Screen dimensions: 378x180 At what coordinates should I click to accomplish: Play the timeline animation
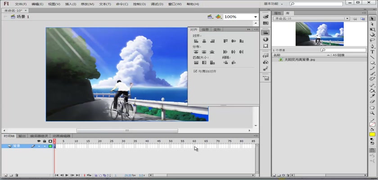coord(67,175)
